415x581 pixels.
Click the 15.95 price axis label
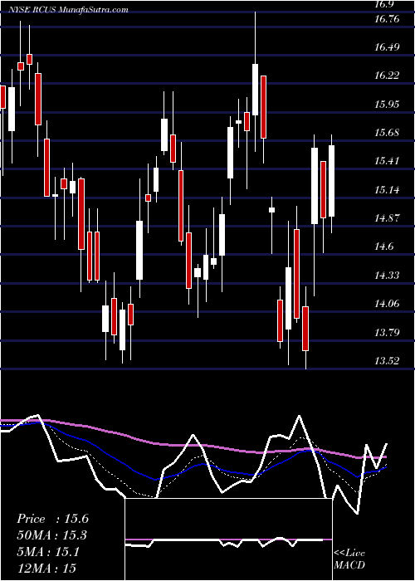click(x=387, y=105)
